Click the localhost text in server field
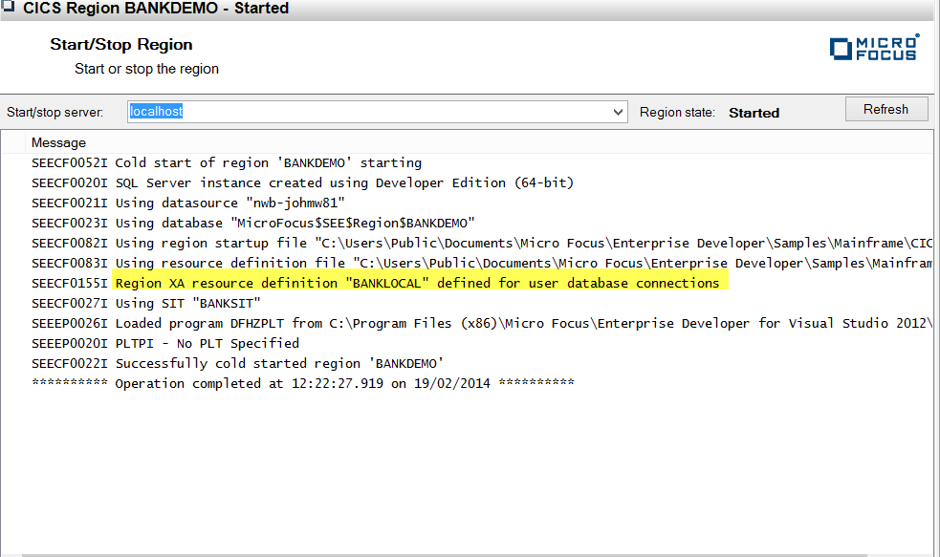Viewport: 940px width, 557px height. click(x=156, y=112)
